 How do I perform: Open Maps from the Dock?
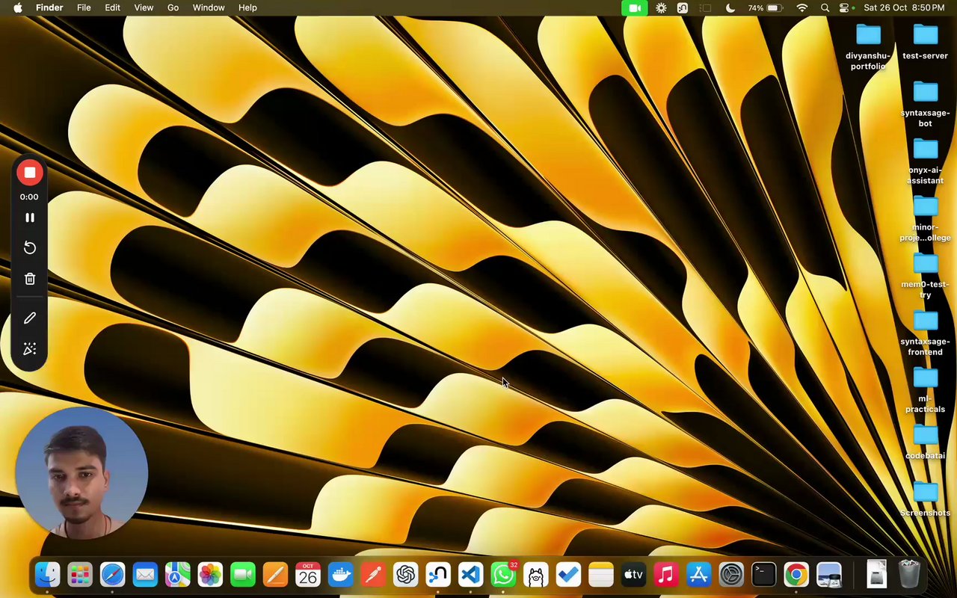[177, 574]
